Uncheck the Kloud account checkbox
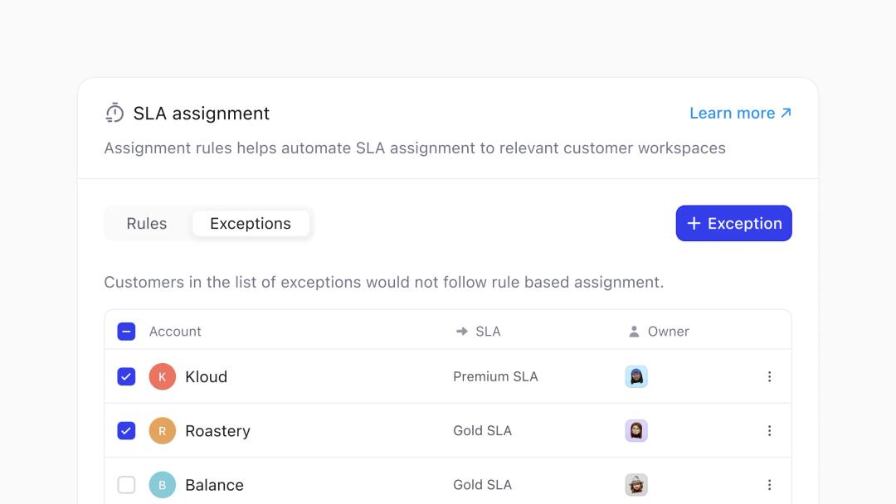The height and width of the screenshot is (504, 896). (126, 376)
